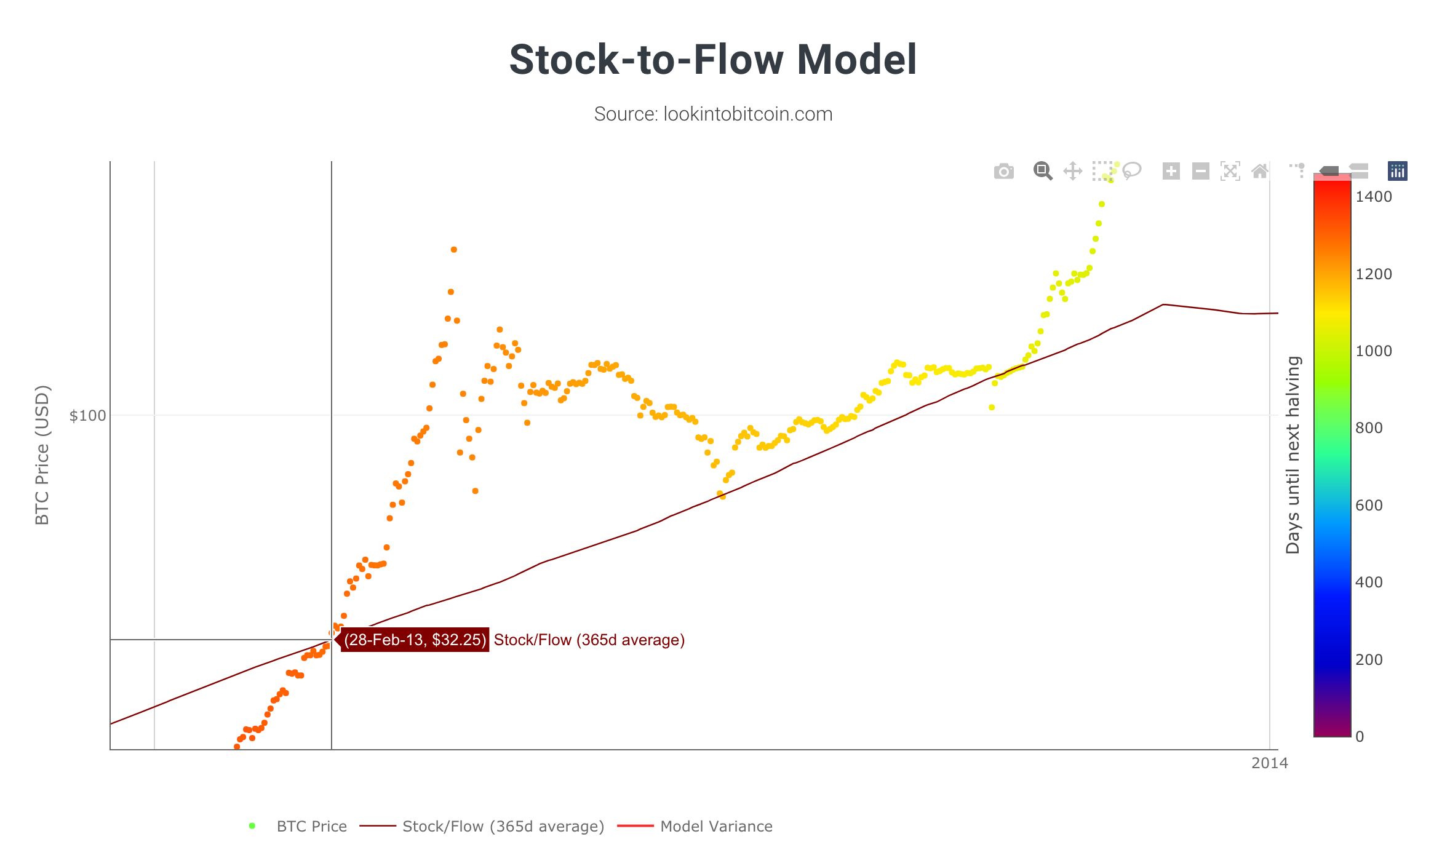Viewport: 1442px width, 850px height.
Task: Select the Zoom magnifier tool
Action: [x=1043, y=171]
